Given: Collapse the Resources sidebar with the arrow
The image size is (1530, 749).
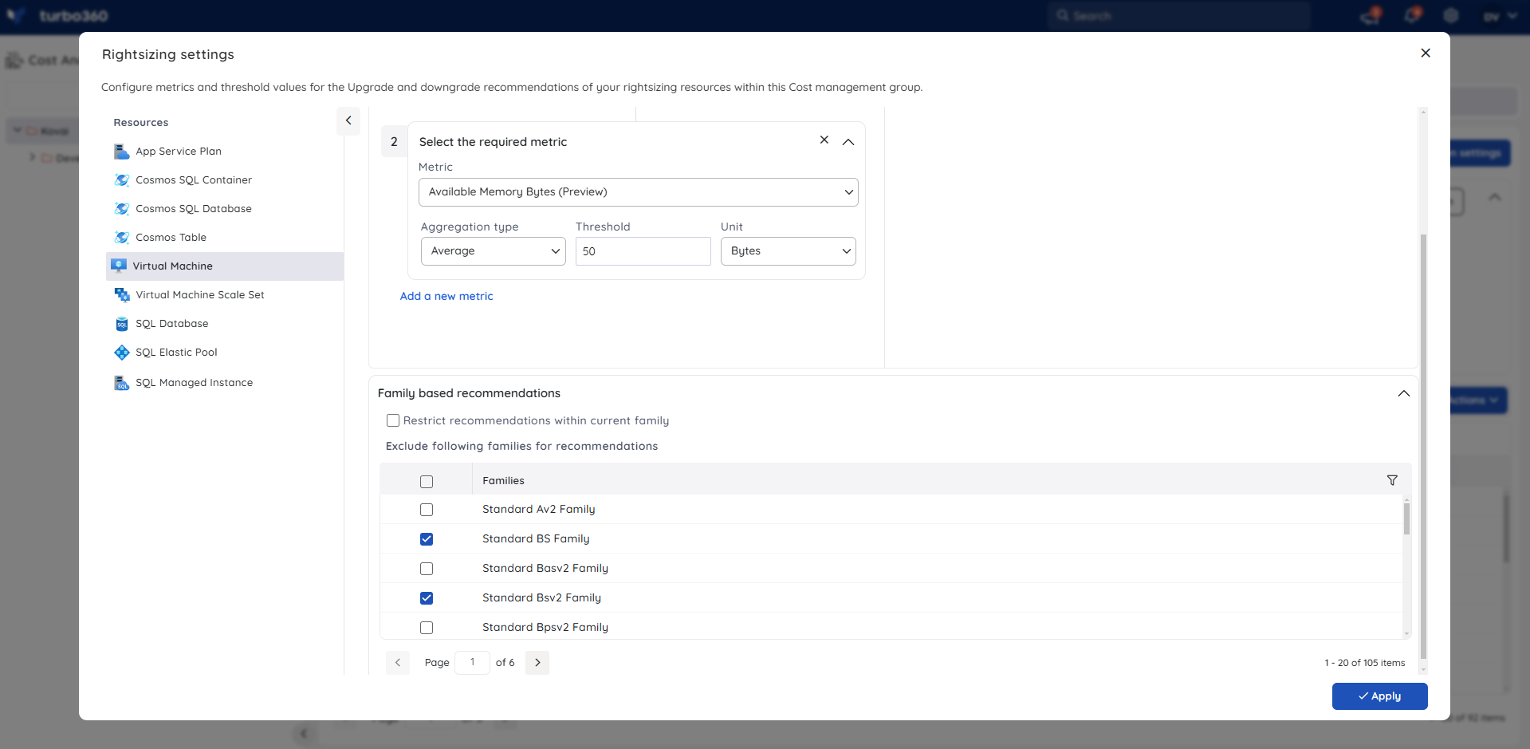Looking at the screenshot, I should tap(348, 120).
